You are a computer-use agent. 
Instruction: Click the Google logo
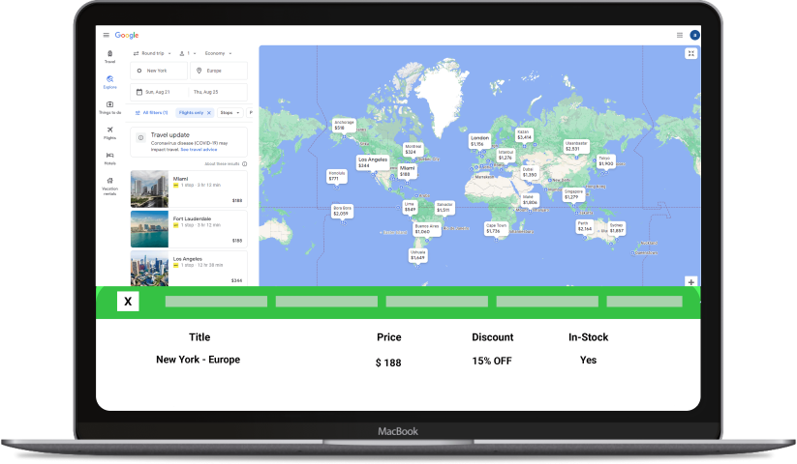[x=127, y=35]
